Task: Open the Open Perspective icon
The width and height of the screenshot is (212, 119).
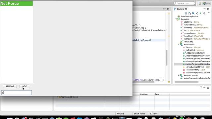Action: point(200,4)
